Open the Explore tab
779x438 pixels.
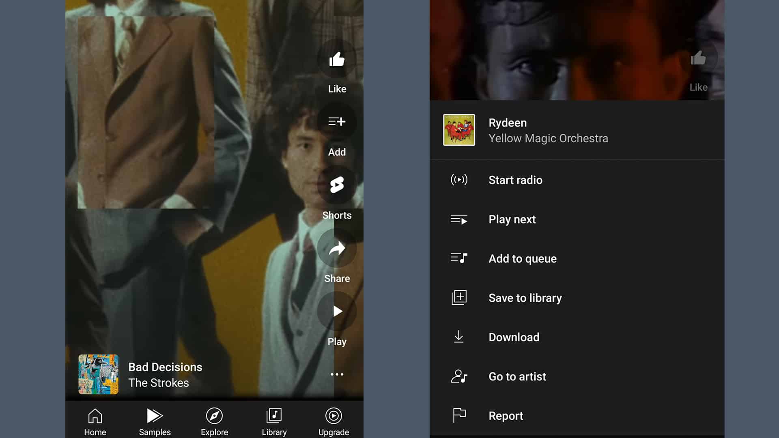[x=214, y=421]
